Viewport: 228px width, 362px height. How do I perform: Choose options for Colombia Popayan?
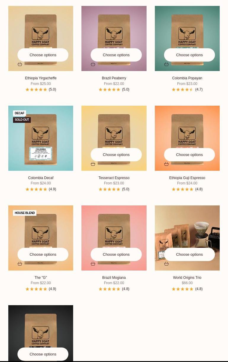[x=190, y=55]
